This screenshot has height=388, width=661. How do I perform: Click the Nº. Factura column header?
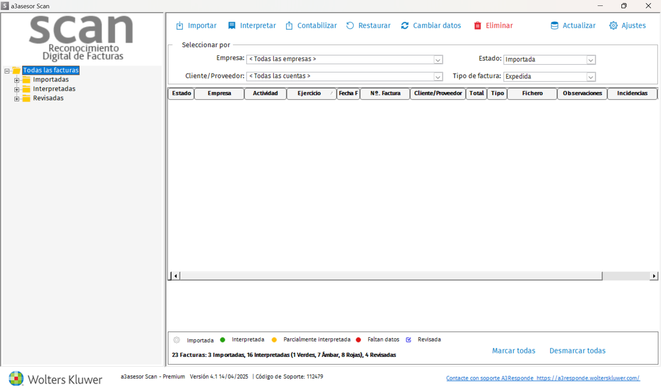pos(385,94)
